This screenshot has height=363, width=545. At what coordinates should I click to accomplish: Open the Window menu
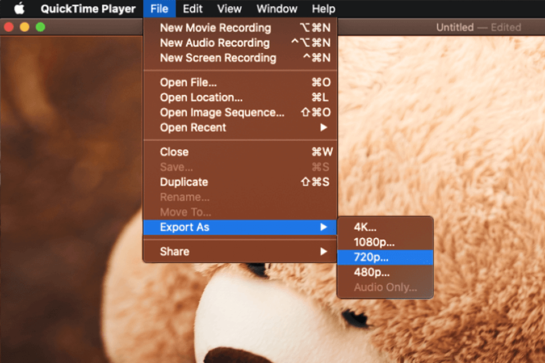(x=276, y=9)
